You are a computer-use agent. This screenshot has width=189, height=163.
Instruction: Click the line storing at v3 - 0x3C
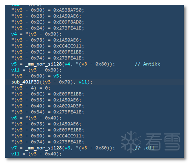pyautogui.click(x=48, y=94)
